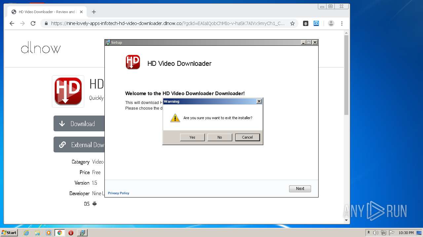The width and height of the screenshot is (423, 237).
Task: Click the Action Center flag icon
Action: [392, 233]
